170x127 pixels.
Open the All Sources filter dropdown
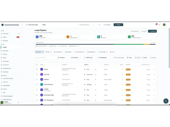(x=63, y=58)
